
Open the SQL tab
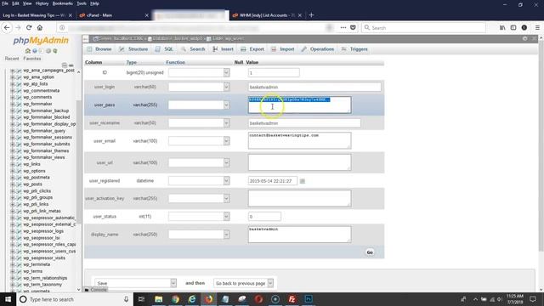click(164, 49)
